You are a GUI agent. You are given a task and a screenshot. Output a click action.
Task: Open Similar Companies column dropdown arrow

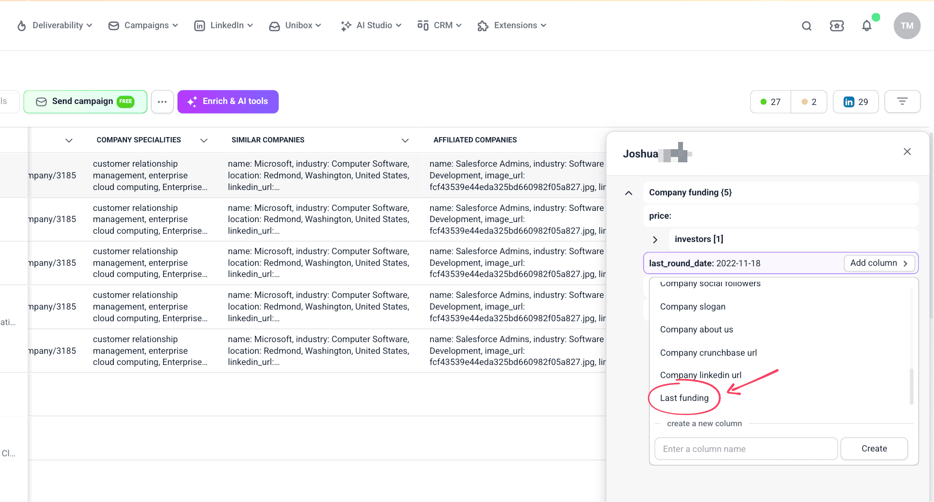[x=405, y=140]
